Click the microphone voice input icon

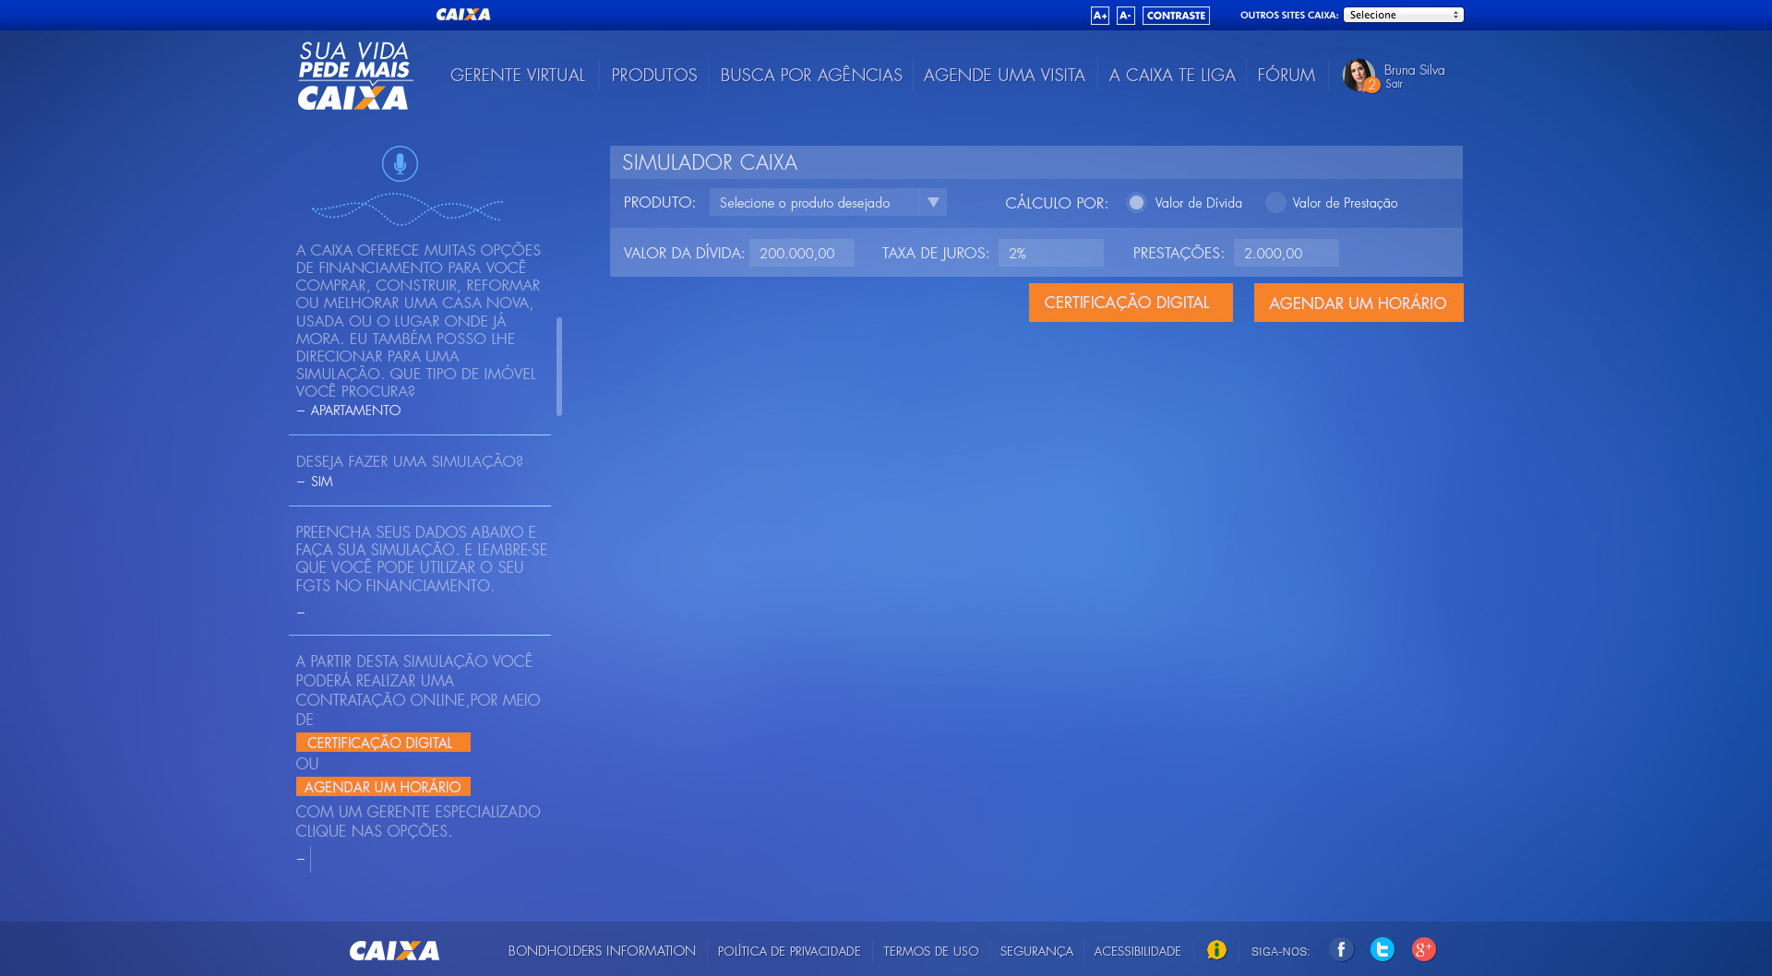(400, 164)
